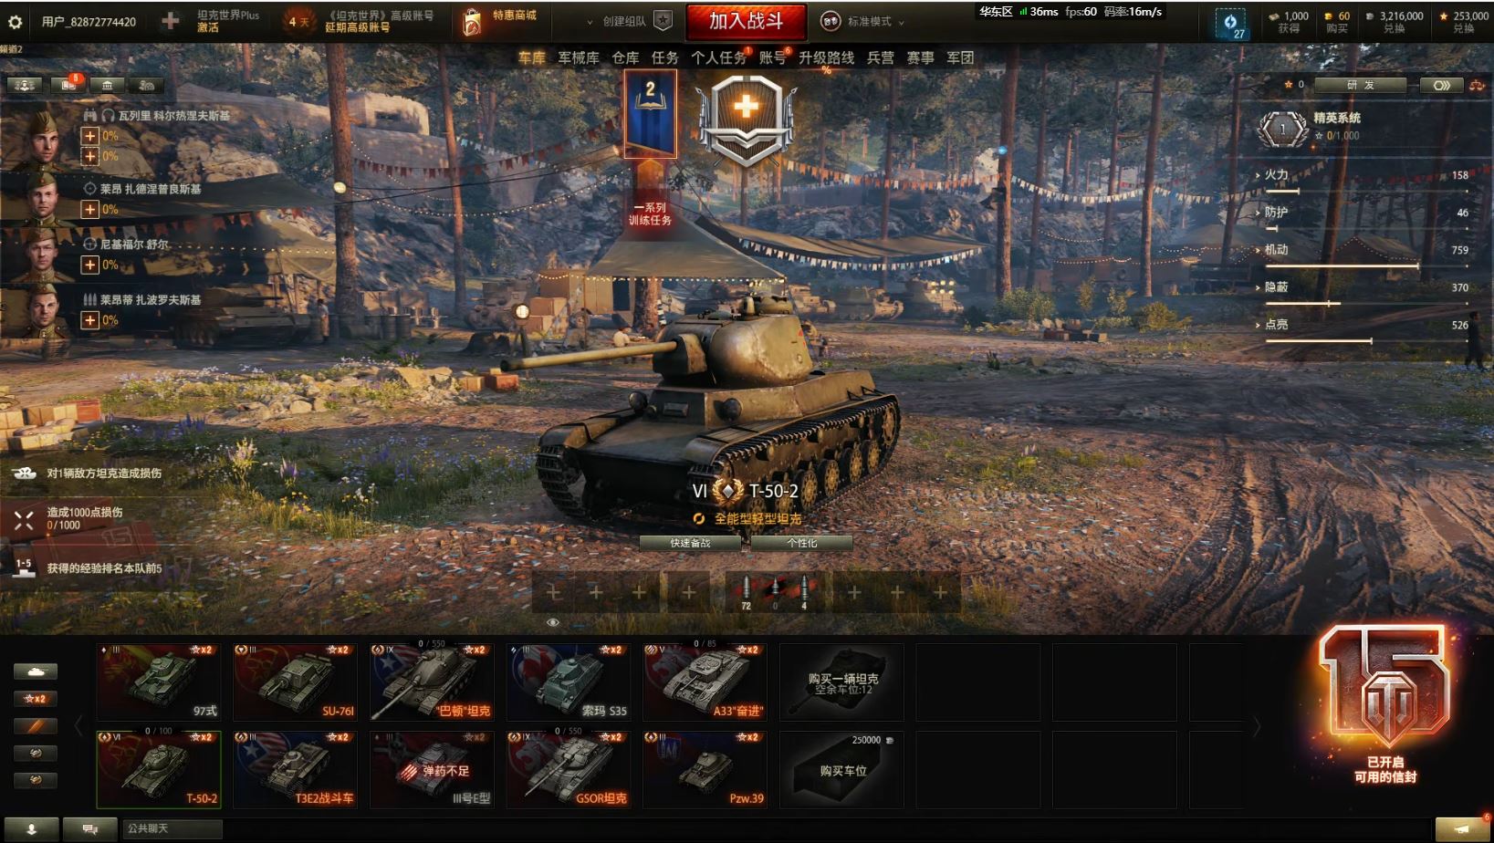Open the barracks building icon above crew
1494x843 pixels.
[108, 85]
